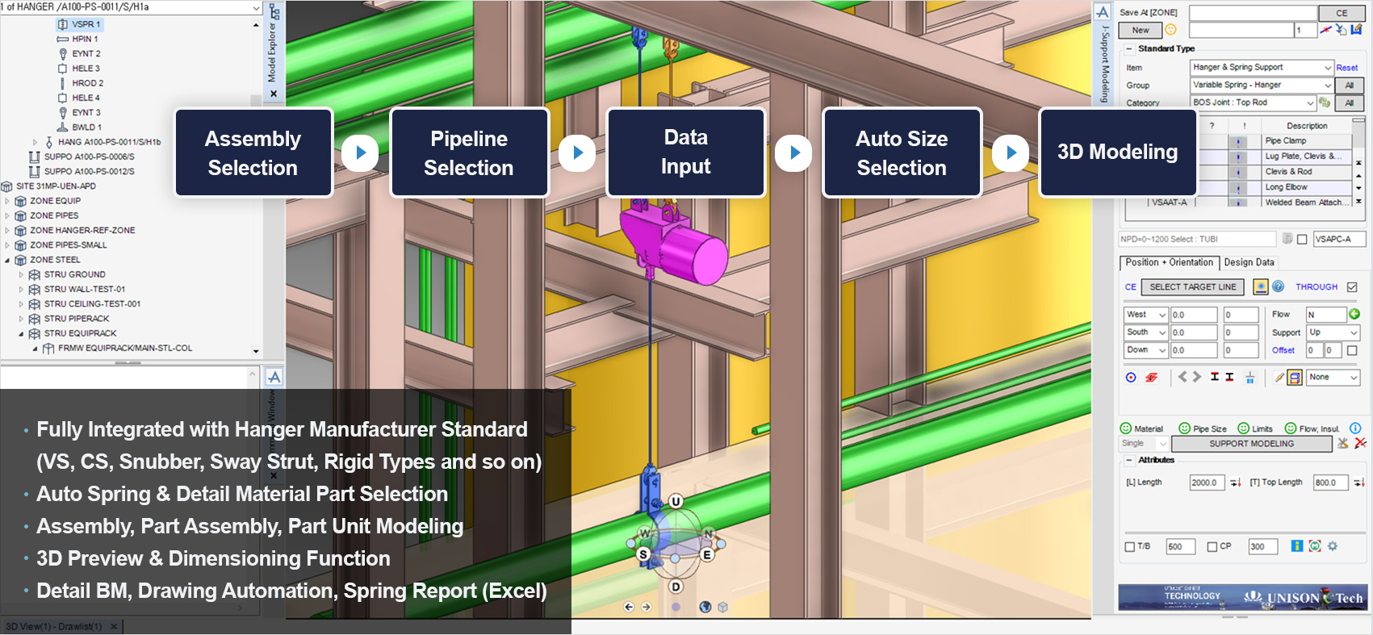Image resolution: width=1373 pixels, height=635 pixels.
Task: Click the pencil edit icon beside None dropdown
Action: pos(1279,378)
